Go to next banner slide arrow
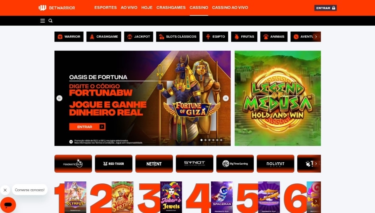375x213 pixels. (226, 98)
